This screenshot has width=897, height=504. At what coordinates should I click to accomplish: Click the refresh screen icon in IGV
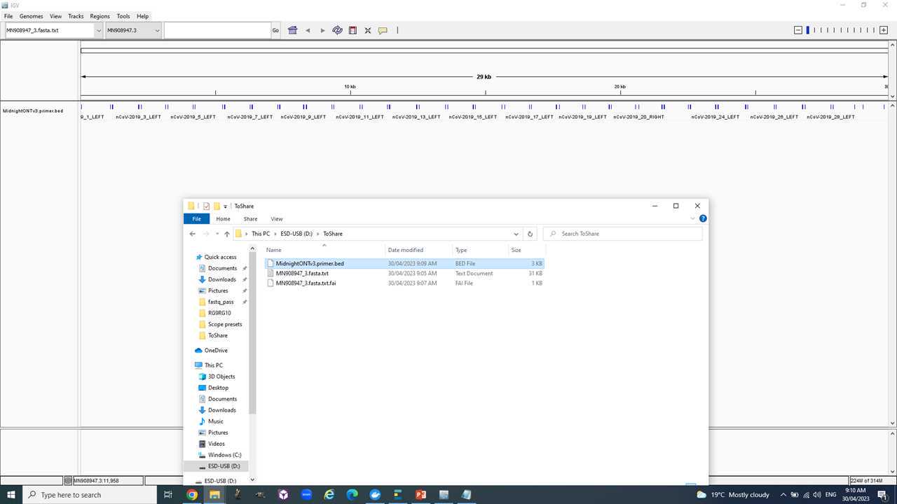pyautogui.click(x=337, y=30)
